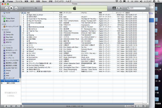Image resolution: width=162 pixels, height=108 pixels.
Task: Uncheck the I Feel for You checkbox
Action: (x=27, y=31)
